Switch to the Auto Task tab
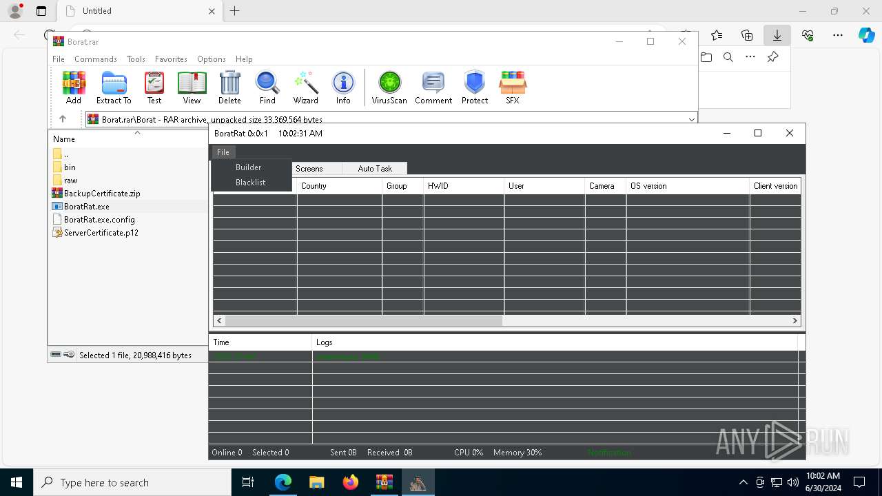Image resolution: width=882 pixels, height=496 pixels. (x=375, y=169)
